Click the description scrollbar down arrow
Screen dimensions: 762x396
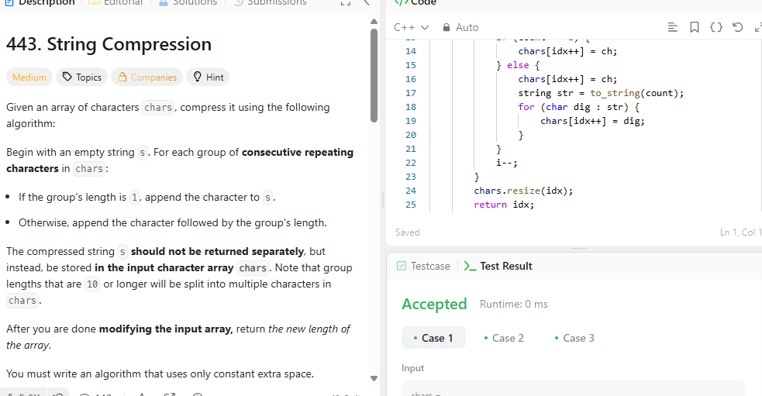click(x=374, y=378)
